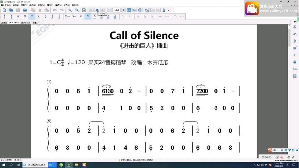Apply the flat accidental
The image size is (299, 168).
(x=152, y=16)
